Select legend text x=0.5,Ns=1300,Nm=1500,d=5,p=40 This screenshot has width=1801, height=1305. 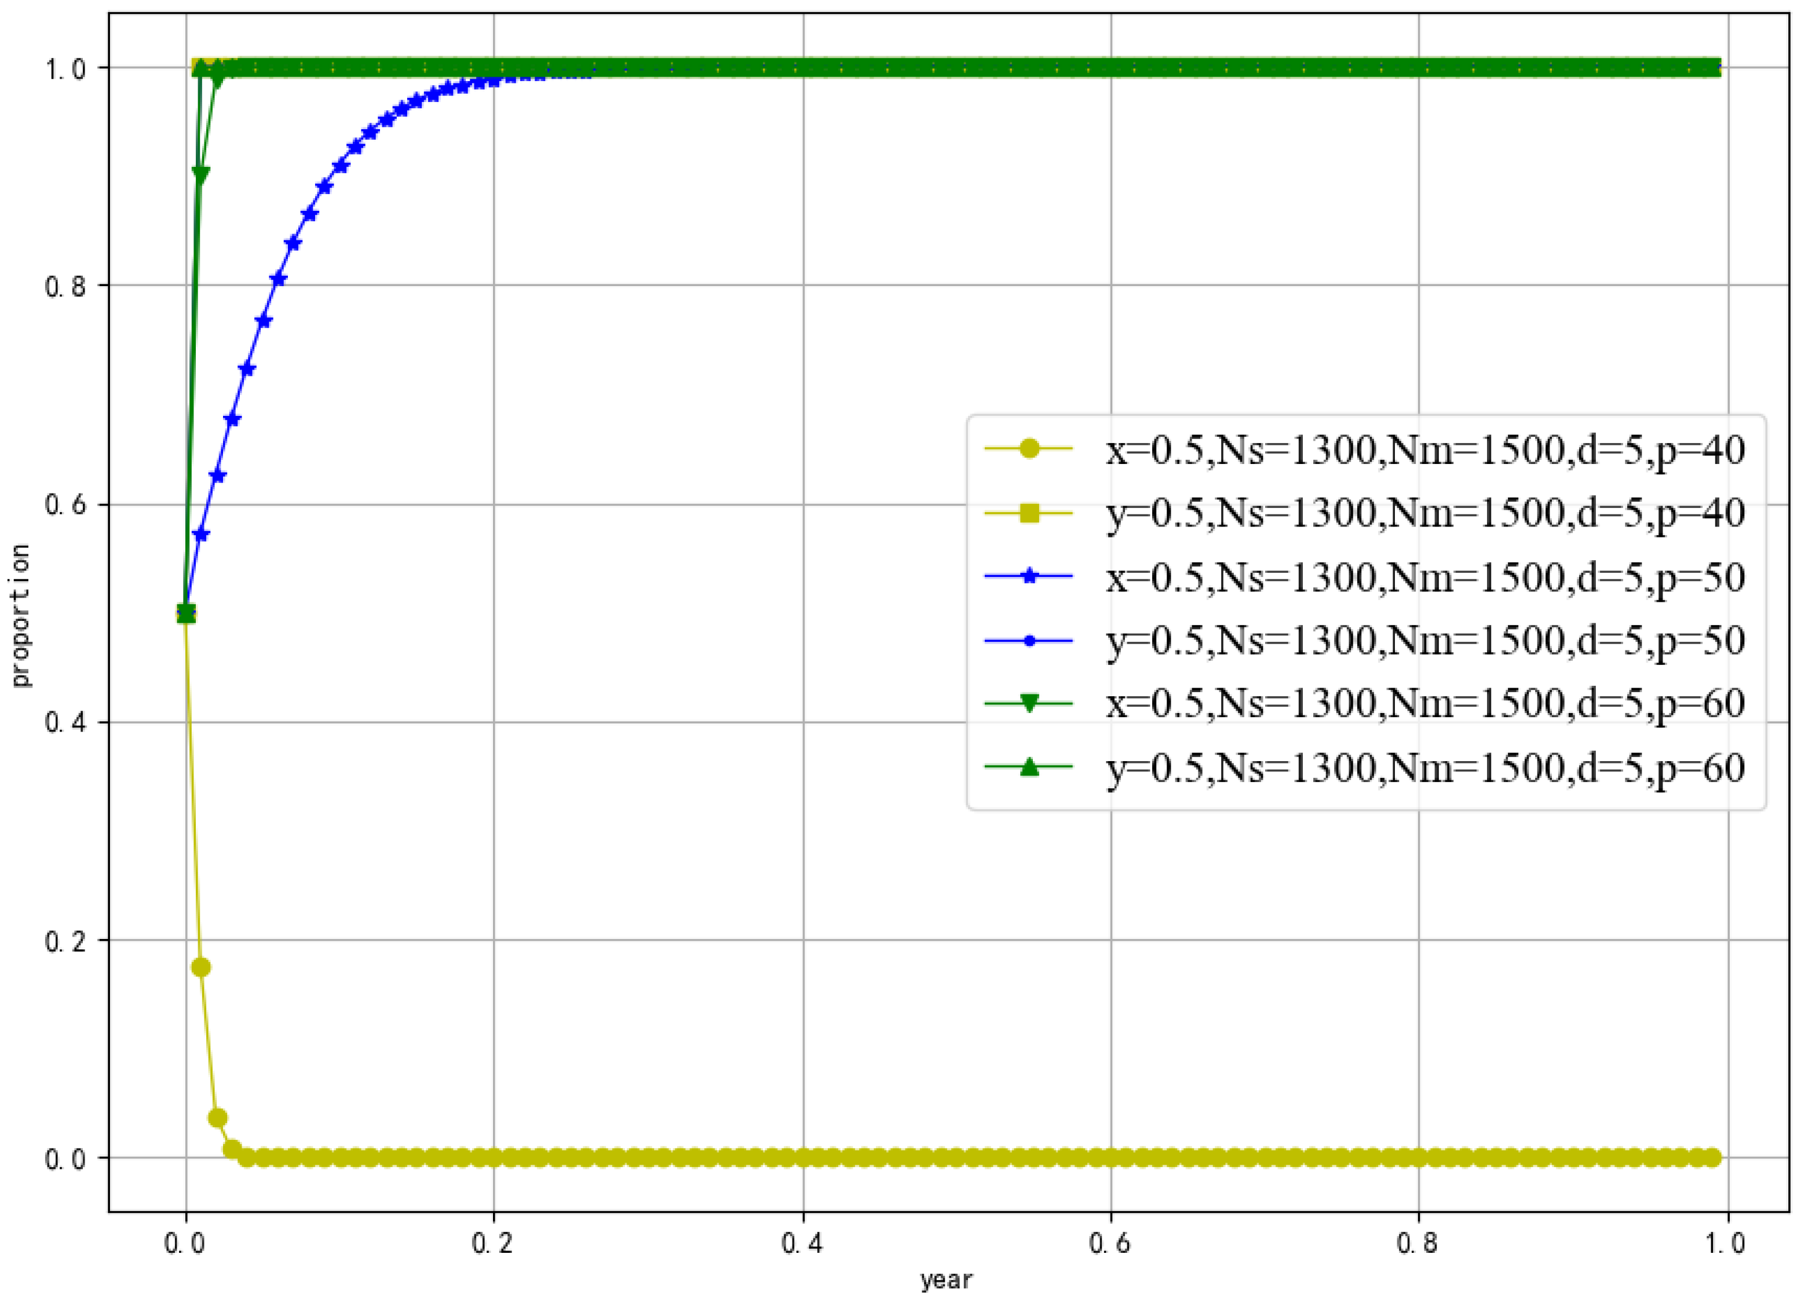click(1426, 450)
